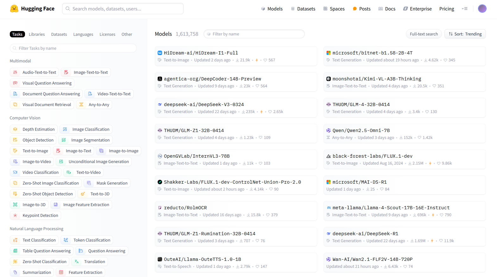
Task: Open the microsoft/MAI-DS-R1 model card
Action: (405, 185)
